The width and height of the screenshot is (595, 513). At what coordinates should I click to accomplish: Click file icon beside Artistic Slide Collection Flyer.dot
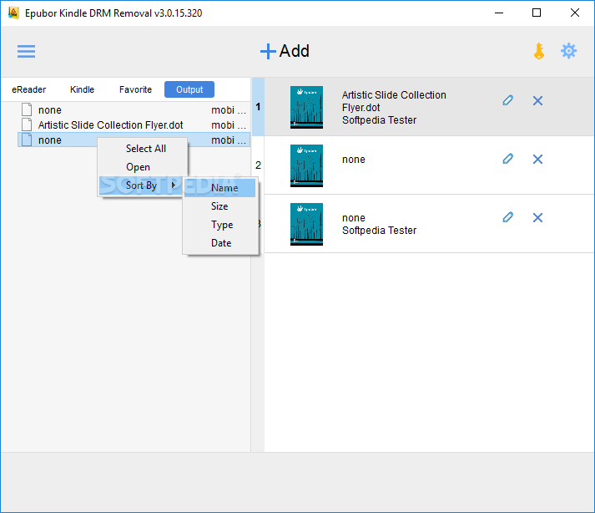pos(27,124)
